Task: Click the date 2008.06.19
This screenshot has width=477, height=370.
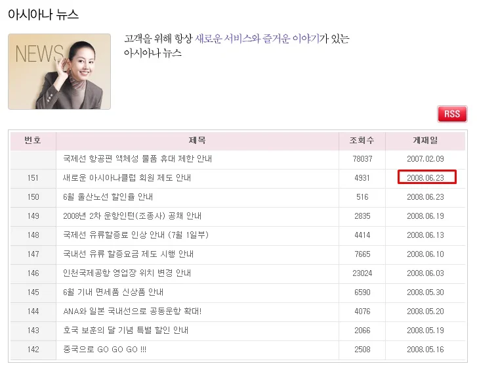Action: pyautogui.click(x=425, y=216)
